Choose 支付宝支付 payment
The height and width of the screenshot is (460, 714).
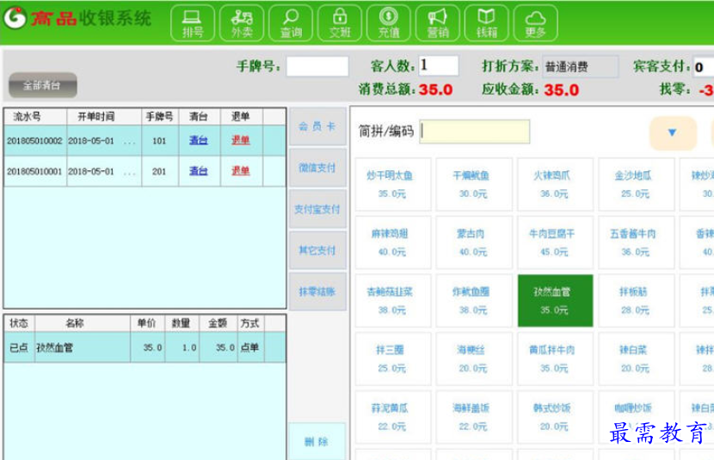click(x=317, y=209)
